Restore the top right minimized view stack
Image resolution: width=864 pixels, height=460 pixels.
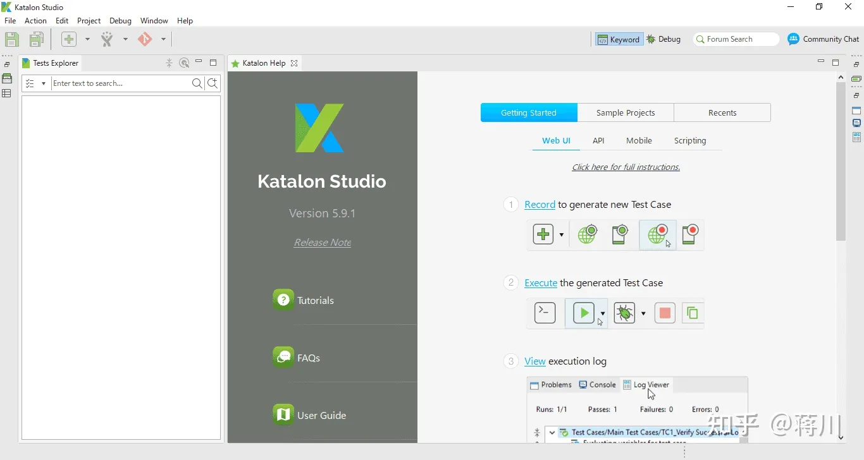(x=856, y=64)
